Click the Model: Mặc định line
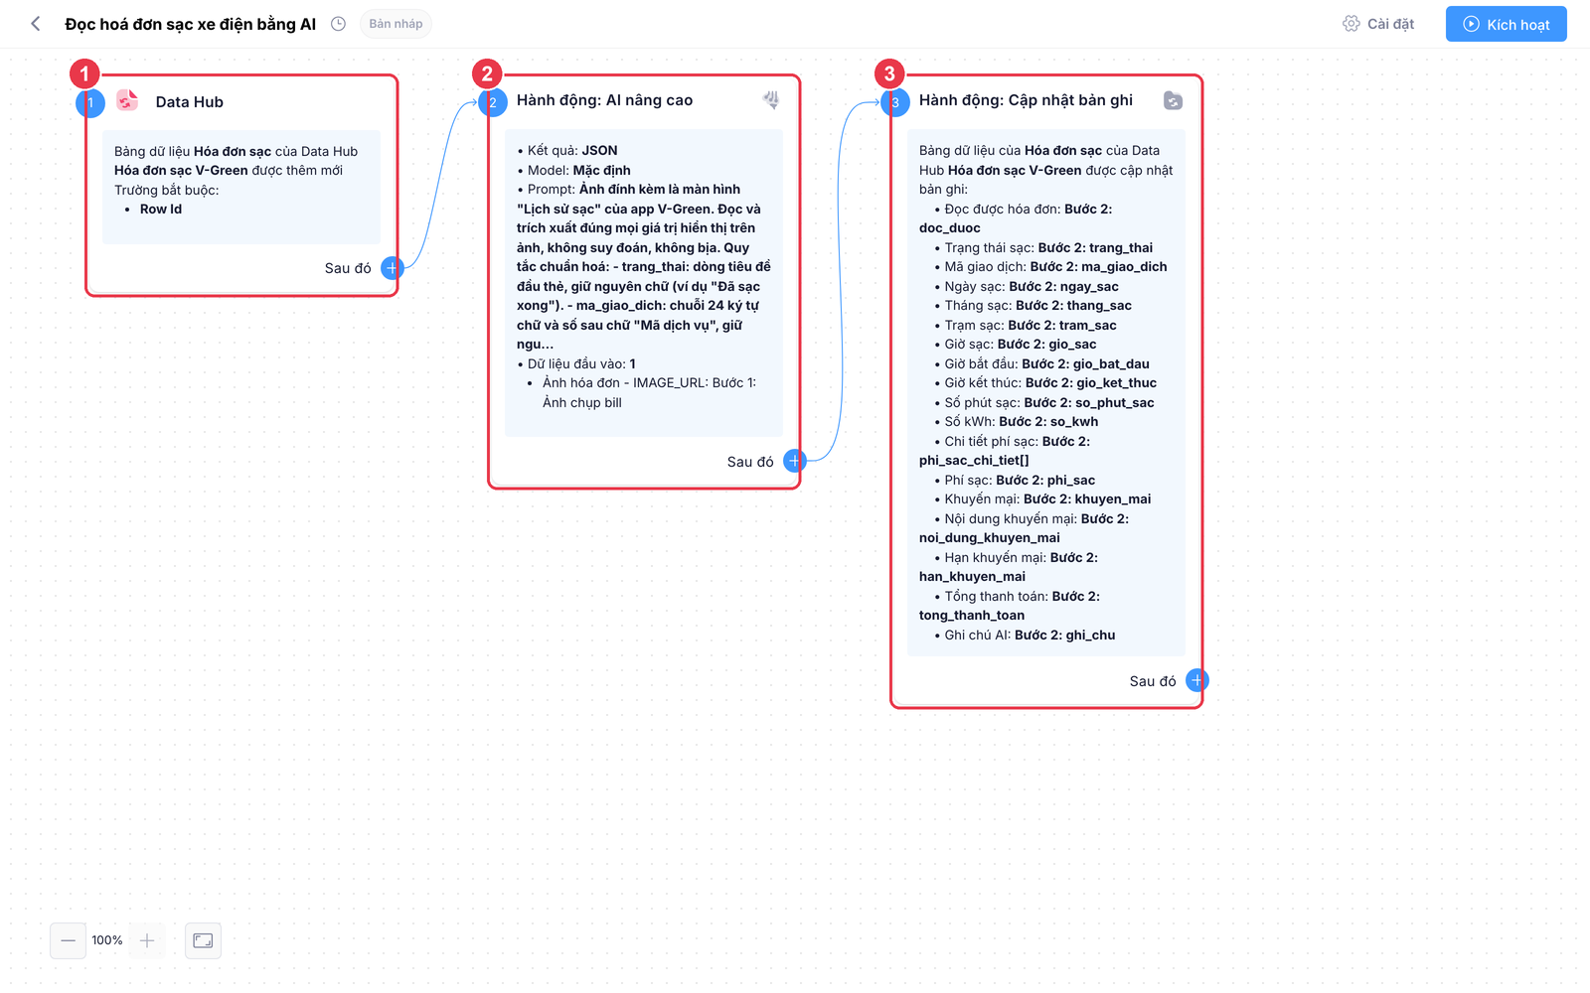Screen dimensions: 1590x993 coord(574,170)
